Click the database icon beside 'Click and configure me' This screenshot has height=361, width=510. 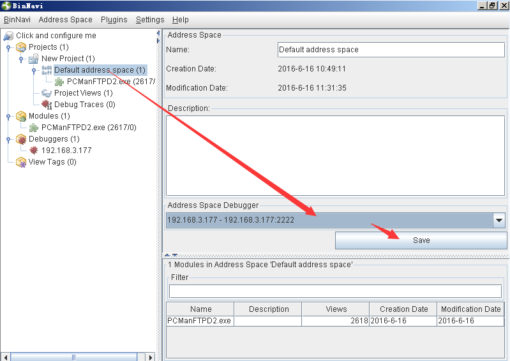click(8, 36)
